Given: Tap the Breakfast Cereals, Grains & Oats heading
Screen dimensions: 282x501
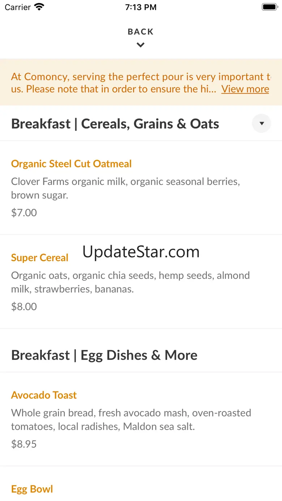Looking at the screenshot, I should click(x=115, y=124).
